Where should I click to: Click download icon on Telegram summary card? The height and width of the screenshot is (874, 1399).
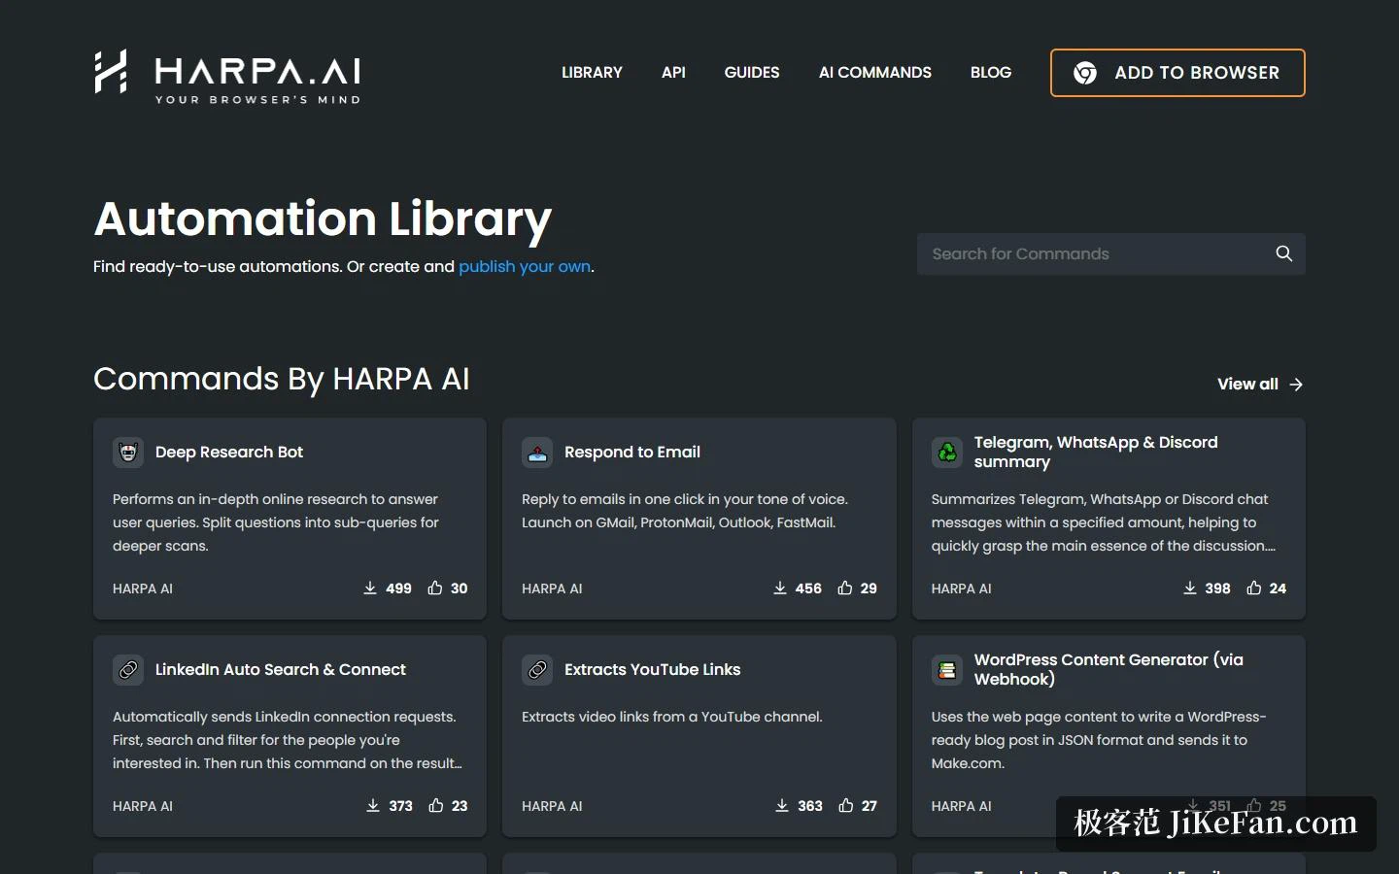coord(1190,588)
